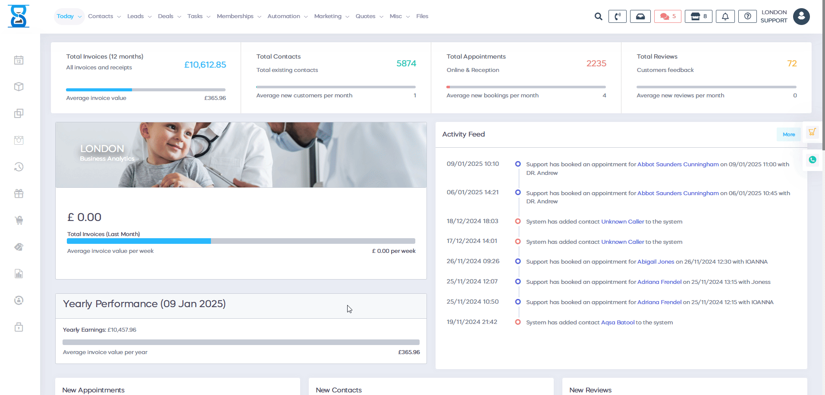Select the Today menu tab

click(x=69, y=16)
